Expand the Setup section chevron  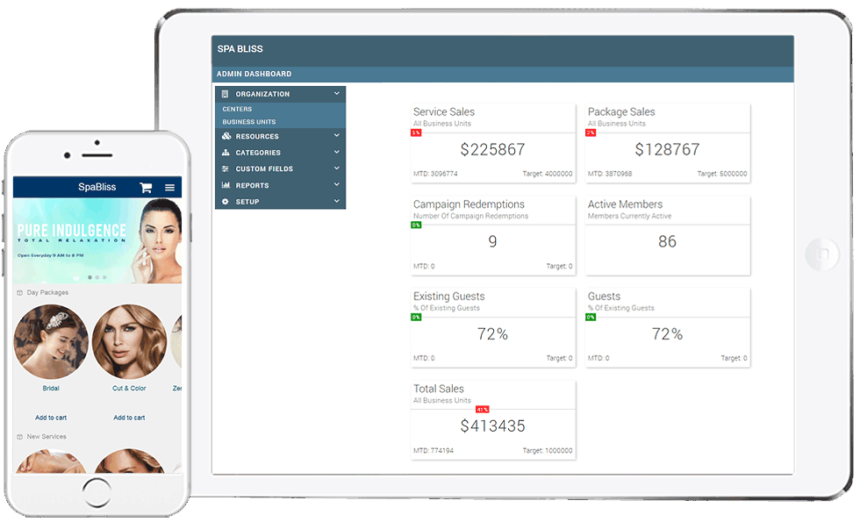tap(336, 202)
